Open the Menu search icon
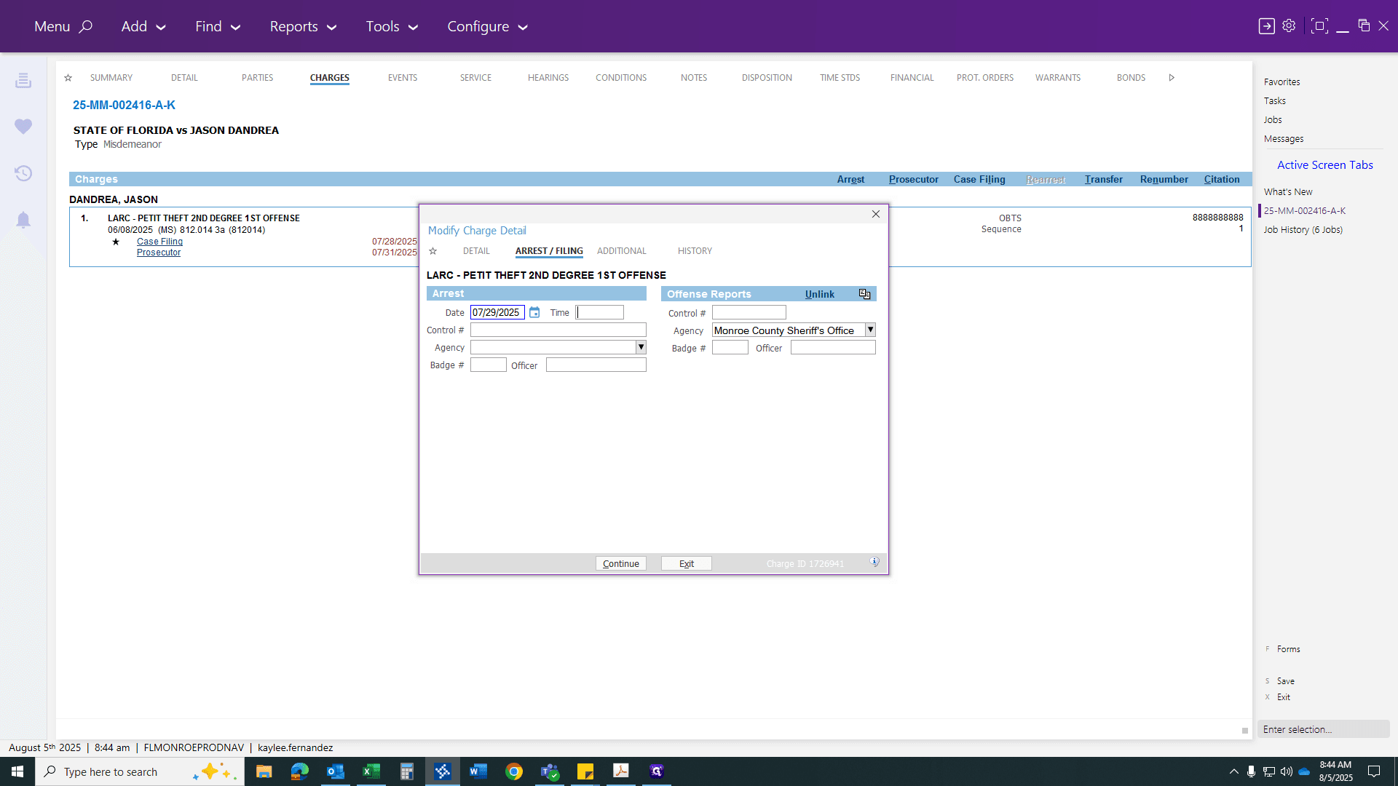Viewport: 1398px width, 786px height. pos(86,26)
